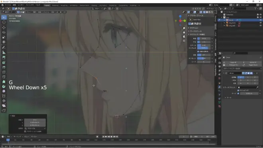The height and width of the screenshot is (148, 263).
Task: Switch to rendered viewport shading
Action: pyautogui.click(x=212, y=12)
